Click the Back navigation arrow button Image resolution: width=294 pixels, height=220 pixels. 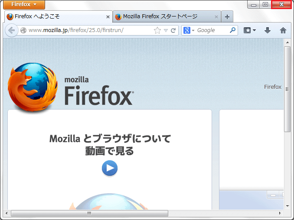pos(11,30)
